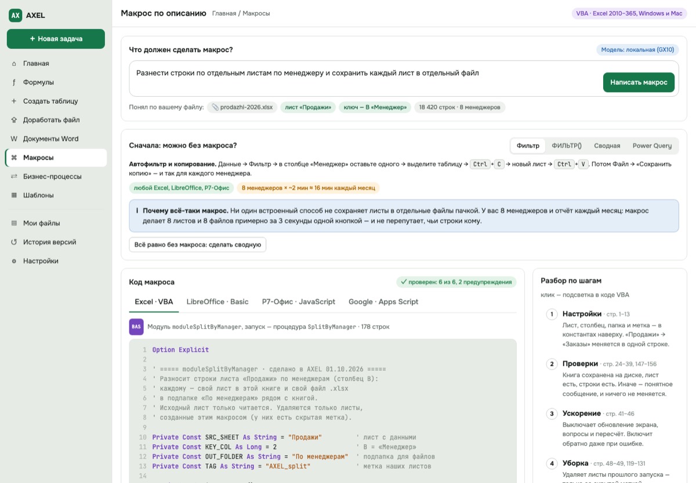Open Настройки gear icon
The image size is (696, 483).
pos(14,261)
